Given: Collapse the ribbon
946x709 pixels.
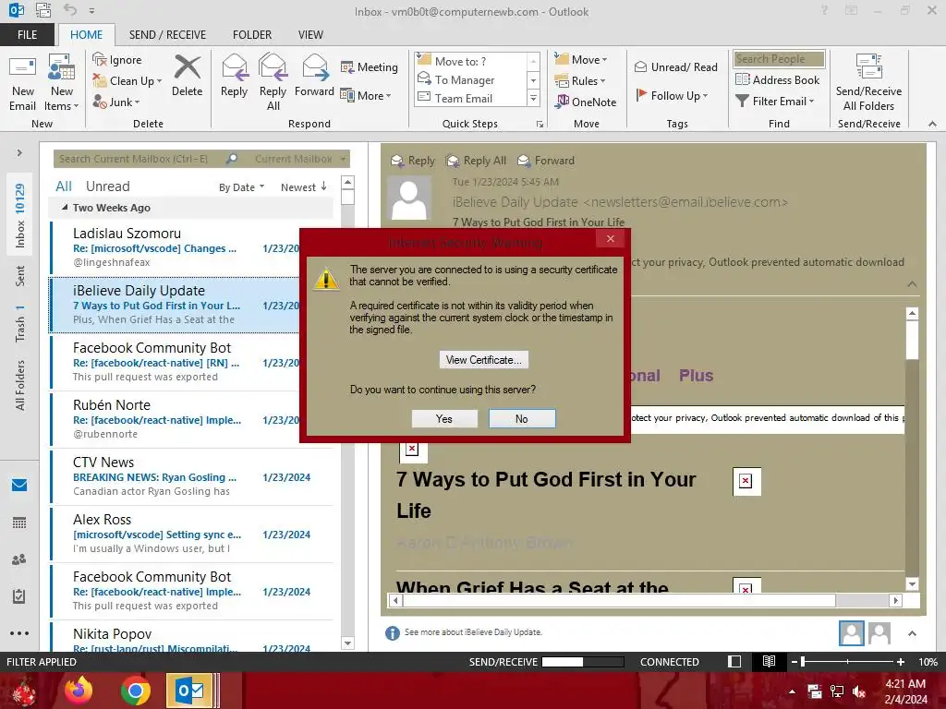Looking at the screenshot, I should 932,124.
